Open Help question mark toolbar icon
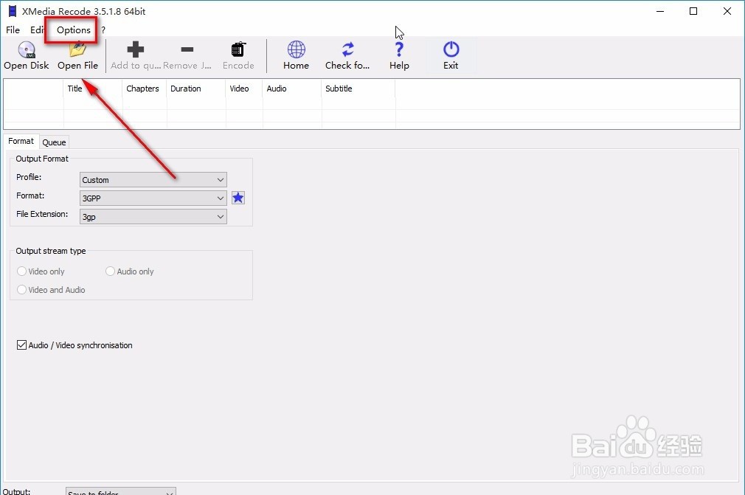745x495 pixels. [399, 49]
